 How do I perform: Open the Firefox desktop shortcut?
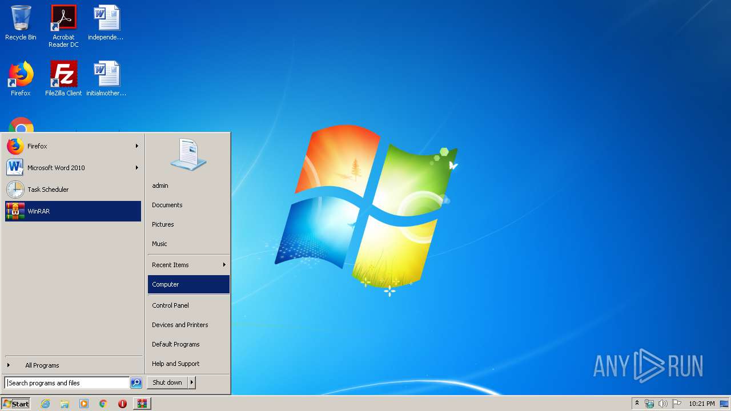(x=21, y=79)
